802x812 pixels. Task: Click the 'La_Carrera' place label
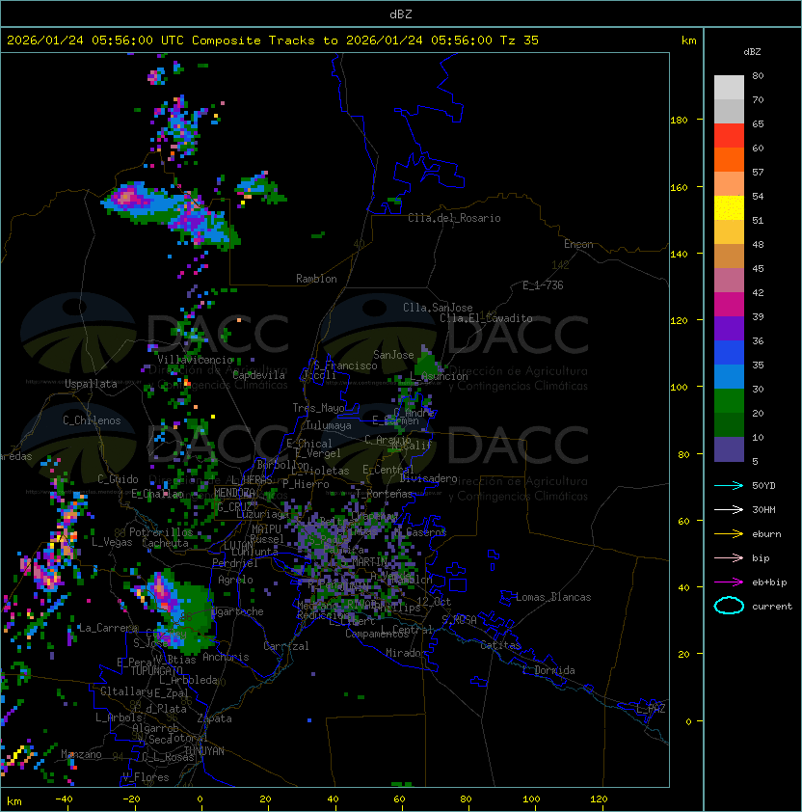pyautogui.click(x=108, y=628)
